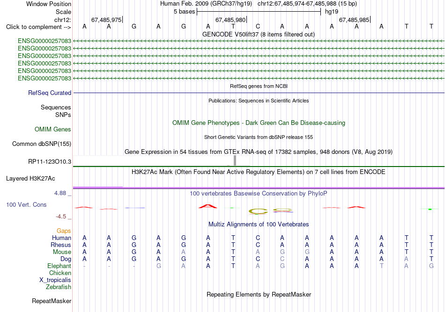Click the 'Sequences' subtrack label
Screen dimensions: 445x312
click(56, 108)
